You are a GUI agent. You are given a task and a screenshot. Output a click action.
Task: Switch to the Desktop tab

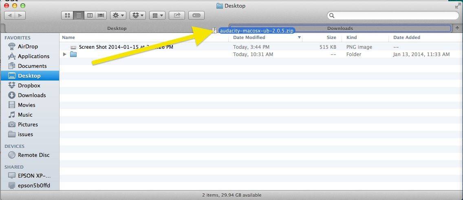117,28
